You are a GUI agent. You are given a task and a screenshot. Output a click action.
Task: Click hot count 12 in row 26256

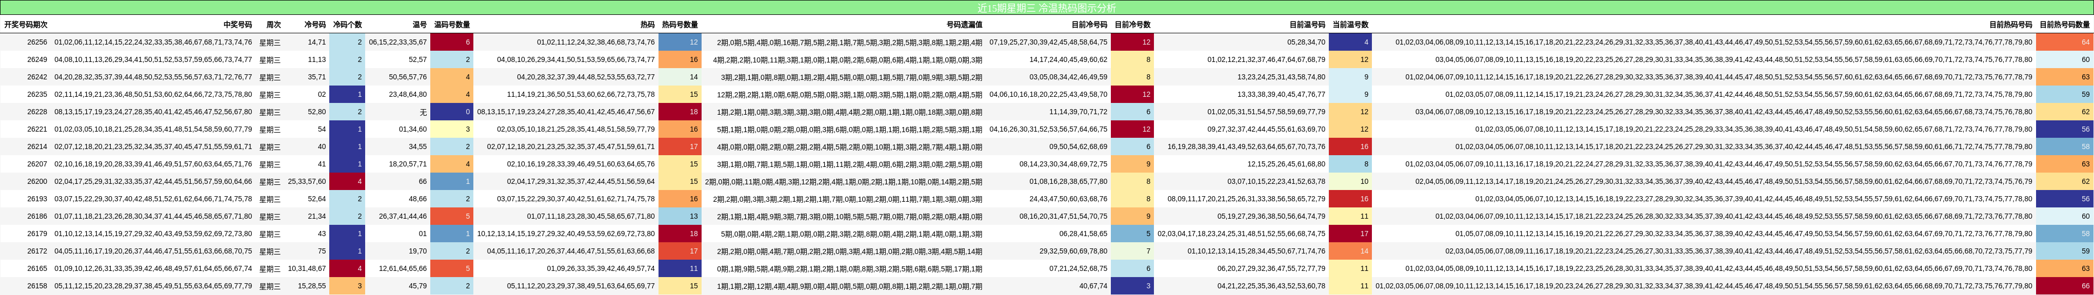681,43
